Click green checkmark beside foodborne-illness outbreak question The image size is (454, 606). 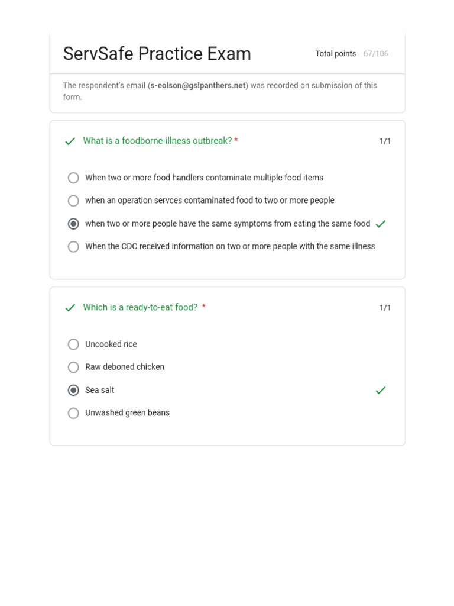(70, 141)
